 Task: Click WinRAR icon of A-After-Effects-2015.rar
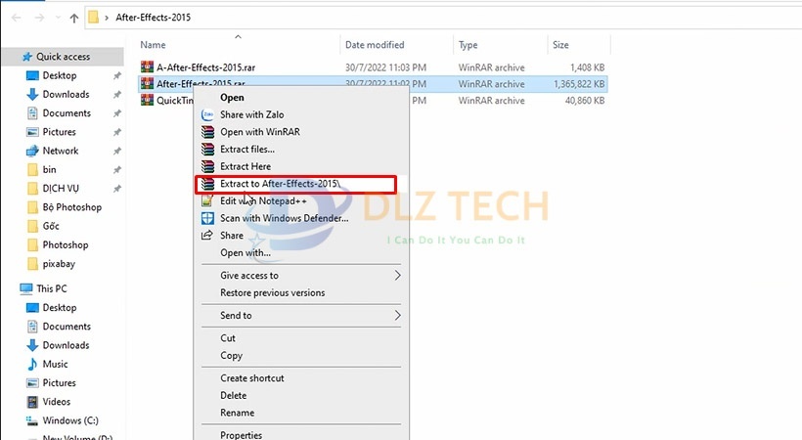(148, 67)
